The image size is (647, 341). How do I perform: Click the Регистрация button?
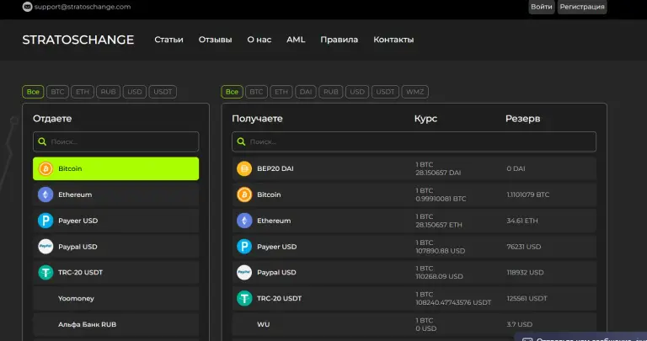click(x=582, y=7)
